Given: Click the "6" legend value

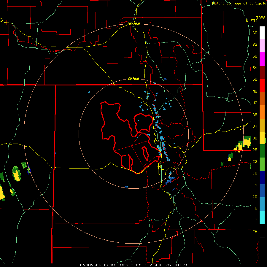Looking at the screenshot, I should 256,208.
